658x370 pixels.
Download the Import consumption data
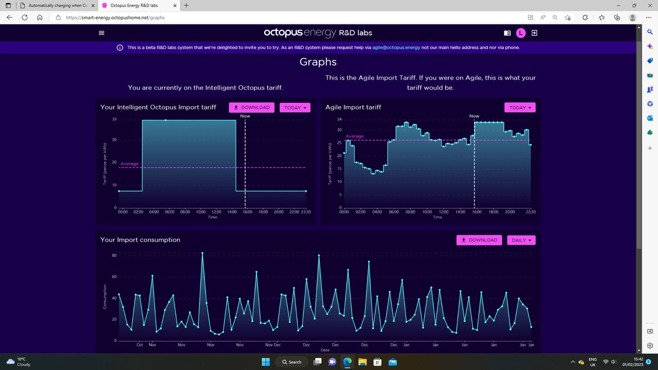(x=479, y=240)
